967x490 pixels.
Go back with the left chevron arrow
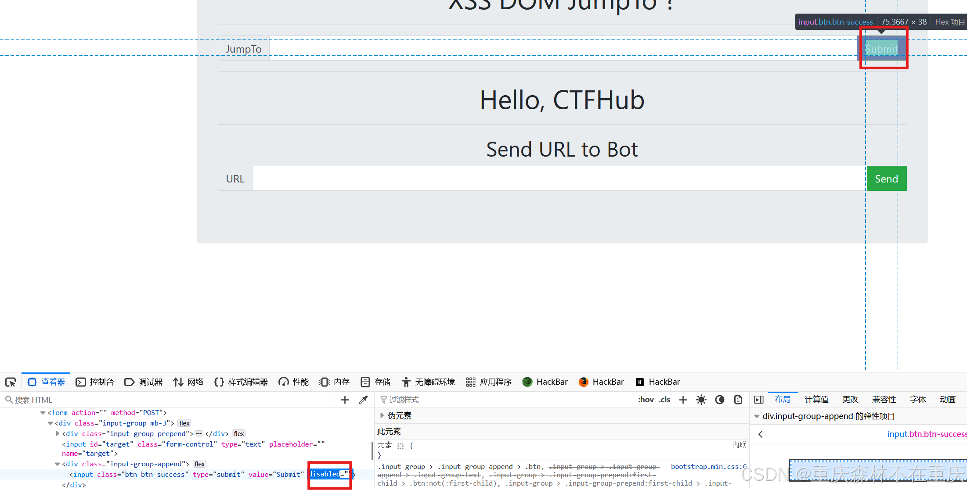[x=761, y=434]
